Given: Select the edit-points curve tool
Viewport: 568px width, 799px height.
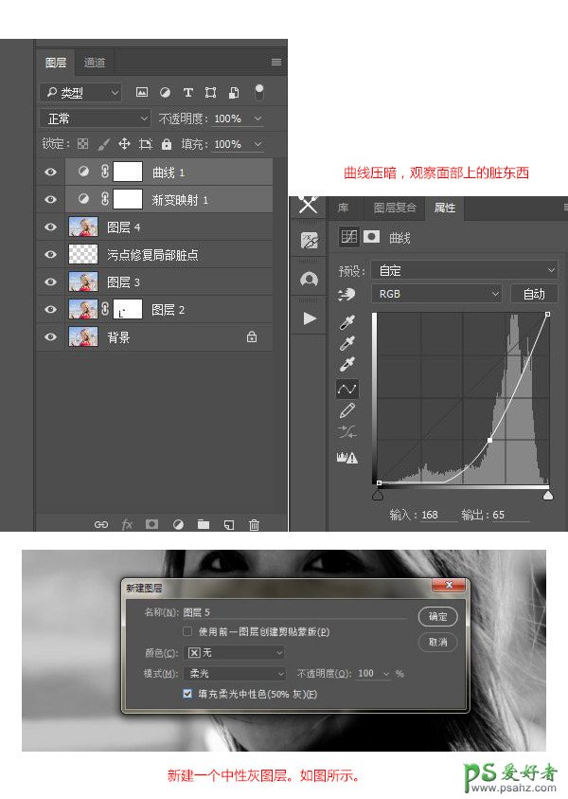Looking at the screenshot, I should pyautogui.click(x=347, y=389).
